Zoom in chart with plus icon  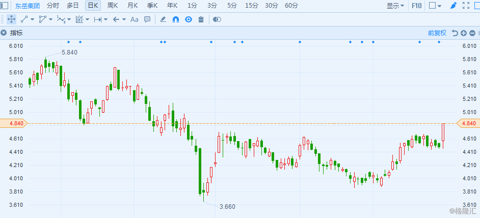(464, 33)
